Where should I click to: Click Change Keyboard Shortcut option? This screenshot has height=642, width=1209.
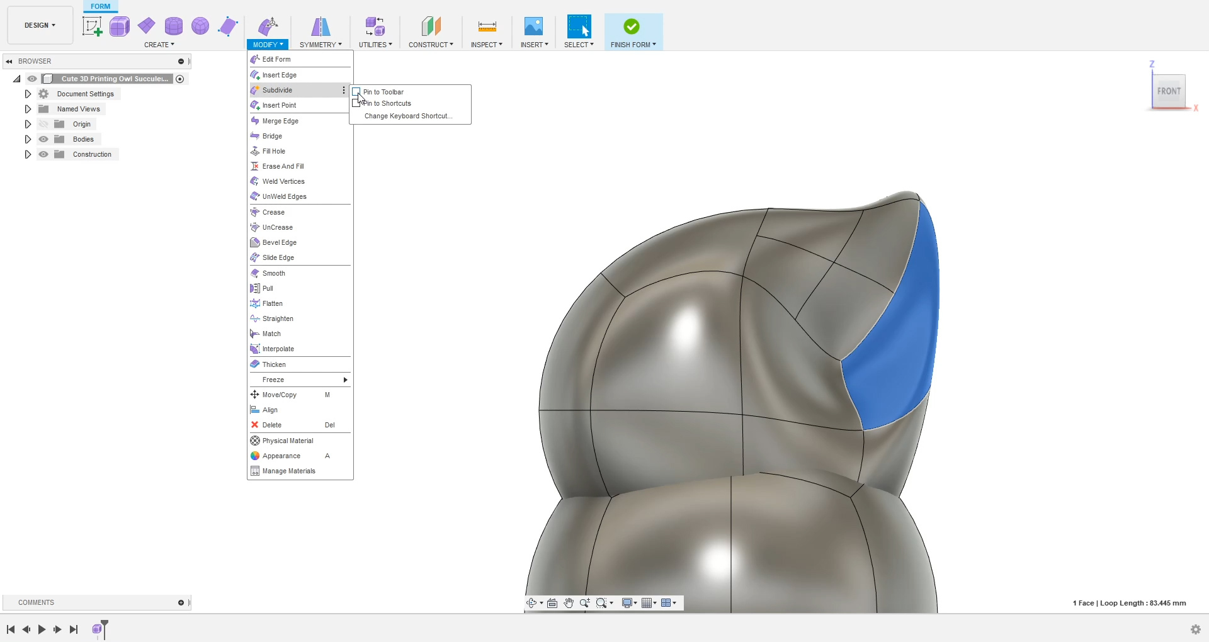pos(408,116)
